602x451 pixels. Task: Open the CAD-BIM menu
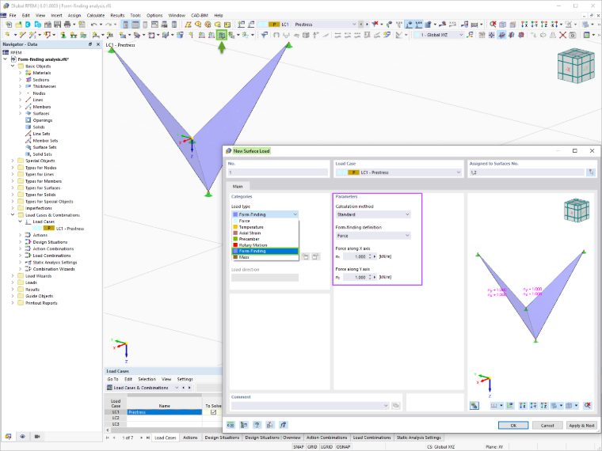(x=200, y=15)
